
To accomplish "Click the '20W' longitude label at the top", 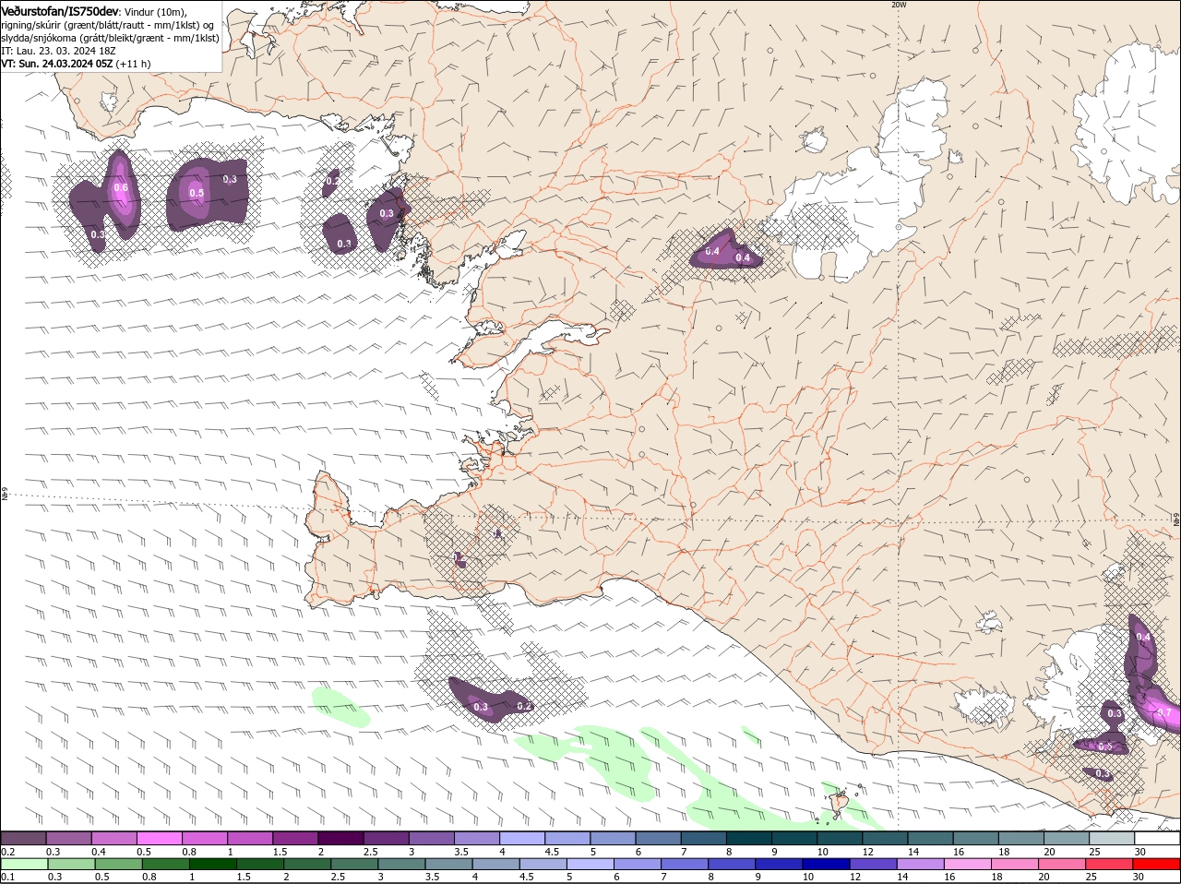I will pos(900,5).
